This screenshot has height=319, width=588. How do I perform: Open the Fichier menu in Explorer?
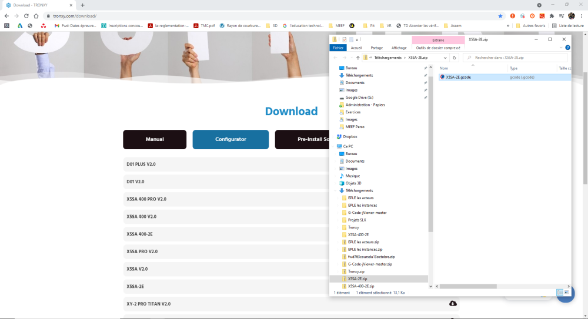[x=338, y=48]
